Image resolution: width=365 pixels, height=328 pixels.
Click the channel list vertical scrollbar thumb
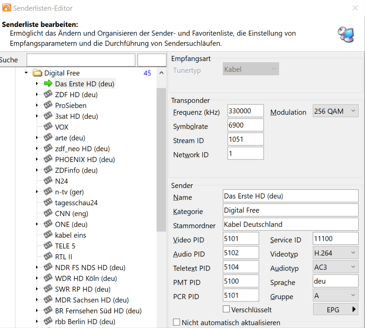[161, 160]
